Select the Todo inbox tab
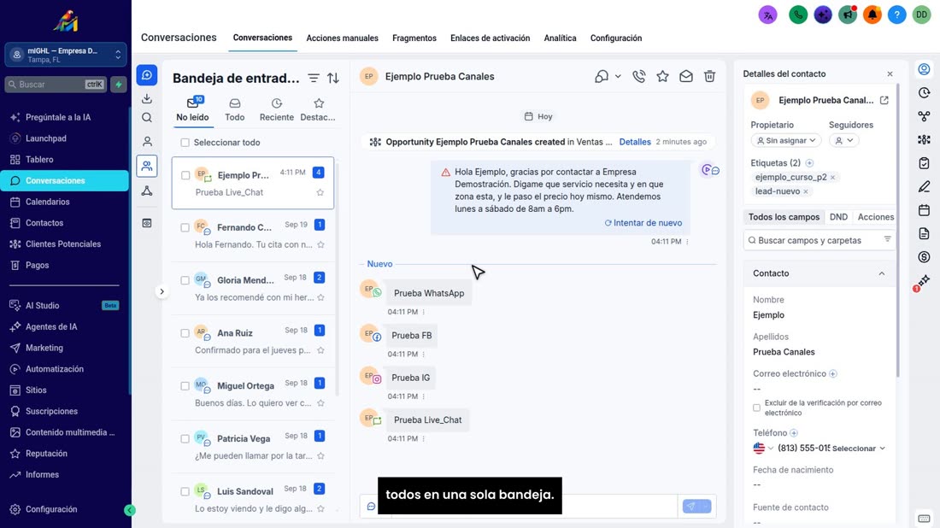 pyautogui.click(x=234, y=110)
